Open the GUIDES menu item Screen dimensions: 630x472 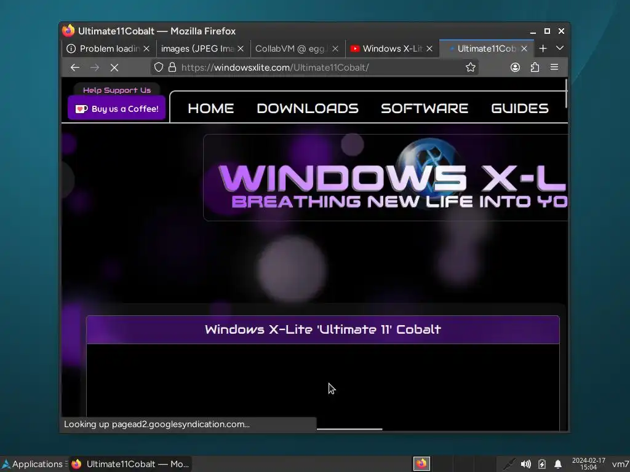point(519,108)
